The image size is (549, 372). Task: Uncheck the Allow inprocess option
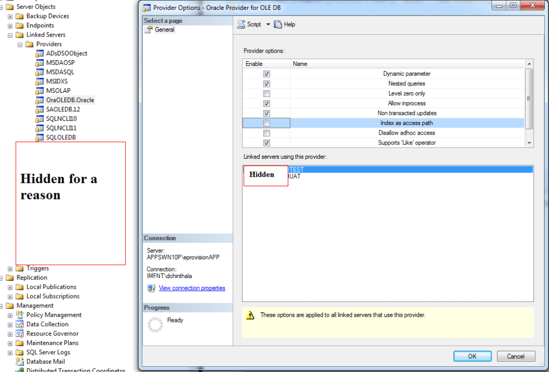[267, 103]
